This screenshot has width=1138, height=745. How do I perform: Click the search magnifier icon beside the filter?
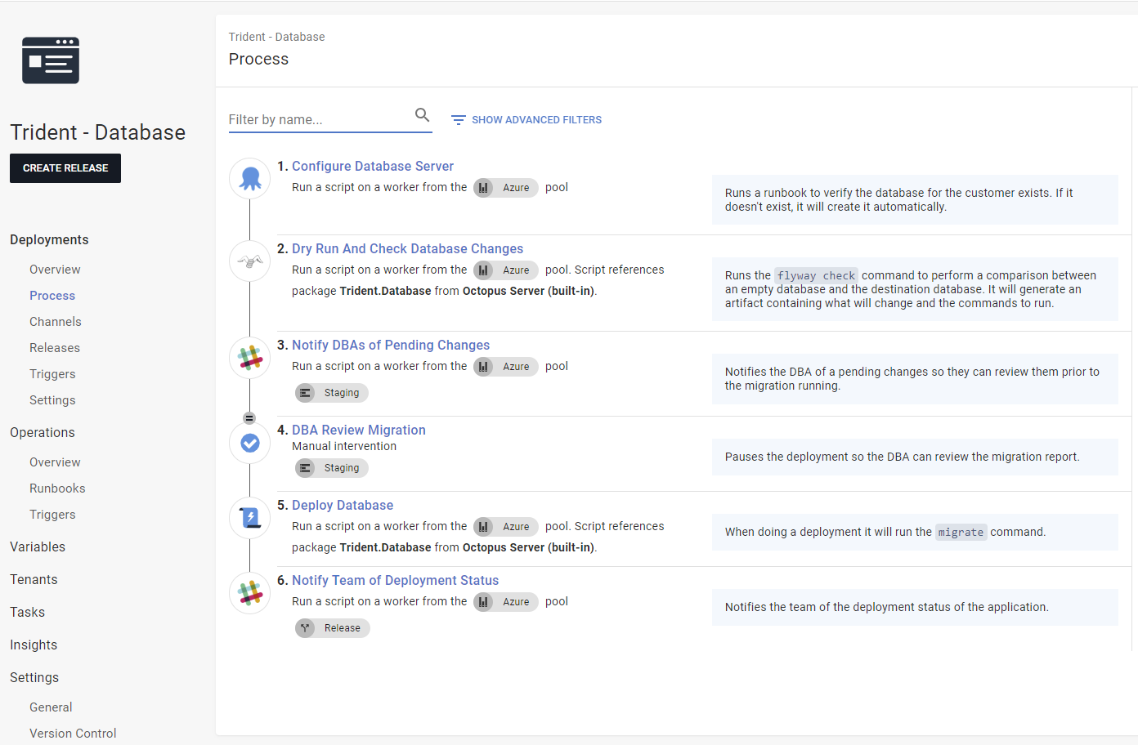click(422, 115)
